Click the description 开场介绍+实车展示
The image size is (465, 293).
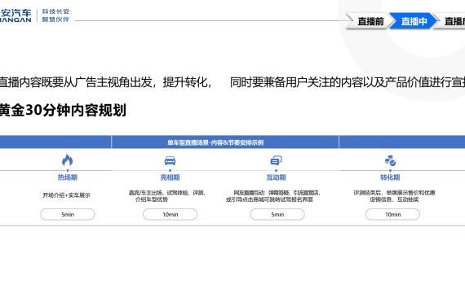point(66,195)
